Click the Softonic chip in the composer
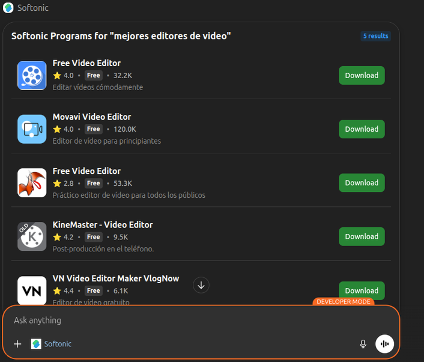This screenshot has width=424, height=362. coord(52,344)
